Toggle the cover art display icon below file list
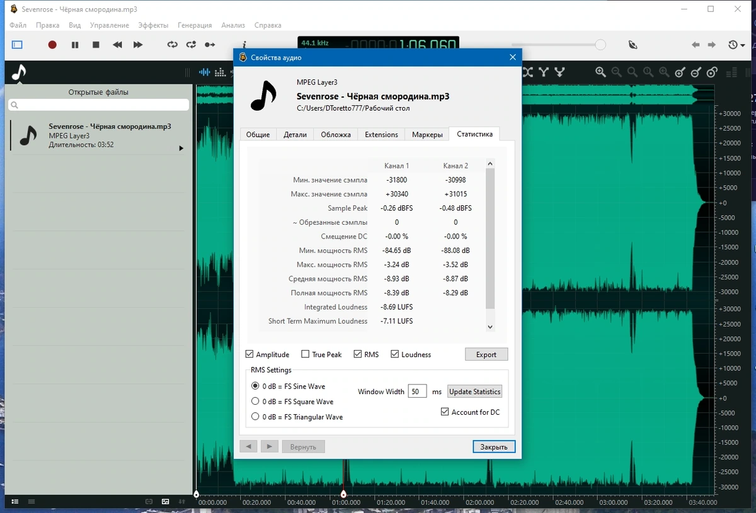 pyautogui.click(x=165, y=502)
